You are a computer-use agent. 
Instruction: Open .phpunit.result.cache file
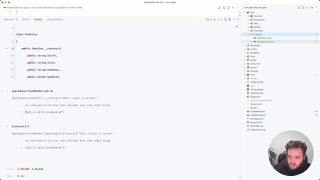261,100
